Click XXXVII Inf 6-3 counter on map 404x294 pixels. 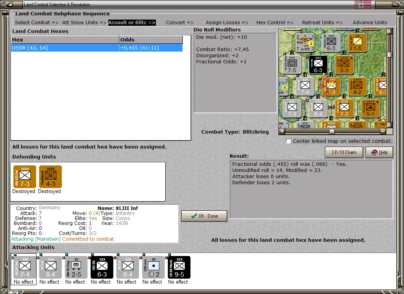pos(331,43)
